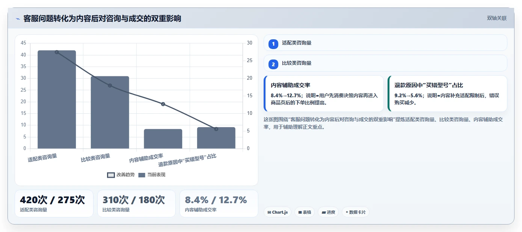Click the 双轴关联 label in header
This screenshot has height=232, width=522.
click(x=497, y=18)
